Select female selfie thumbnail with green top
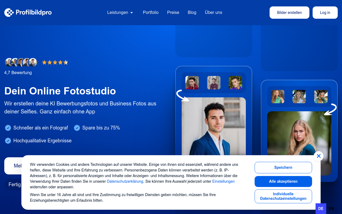This screenshot has height=214, width=342. (x=278, y=97)
